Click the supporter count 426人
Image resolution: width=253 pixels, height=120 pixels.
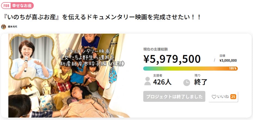[x=162, y=82]
